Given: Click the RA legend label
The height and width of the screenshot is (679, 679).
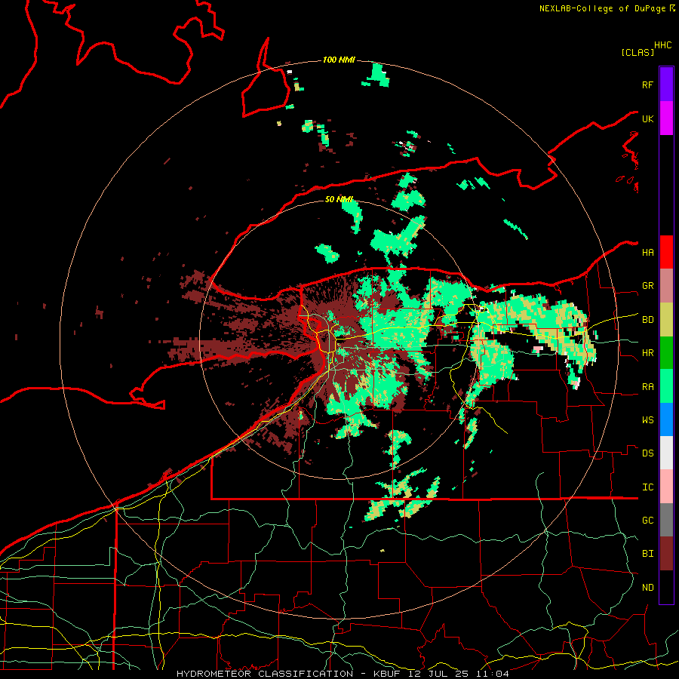Looking at the screenshot, I should (647, 387).
